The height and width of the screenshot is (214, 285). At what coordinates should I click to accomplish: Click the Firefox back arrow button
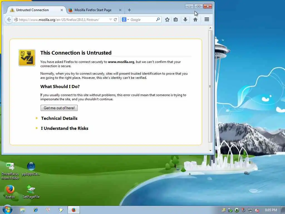[x=9, y=20]
